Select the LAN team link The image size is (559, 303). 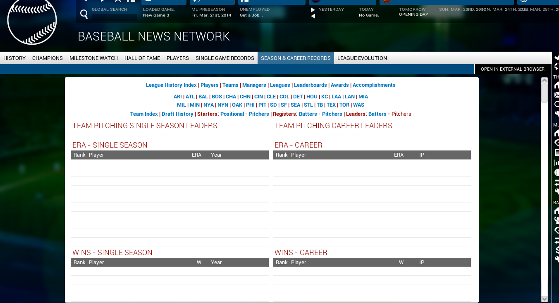(350, 97)
